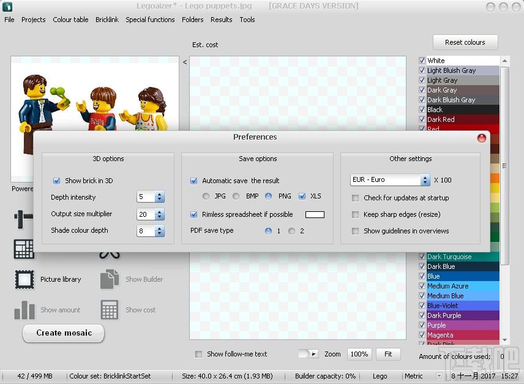Open the Bricklink menu
Image resolution: width=524 pixels, height=384 pixels.
[x=107, y=20]
